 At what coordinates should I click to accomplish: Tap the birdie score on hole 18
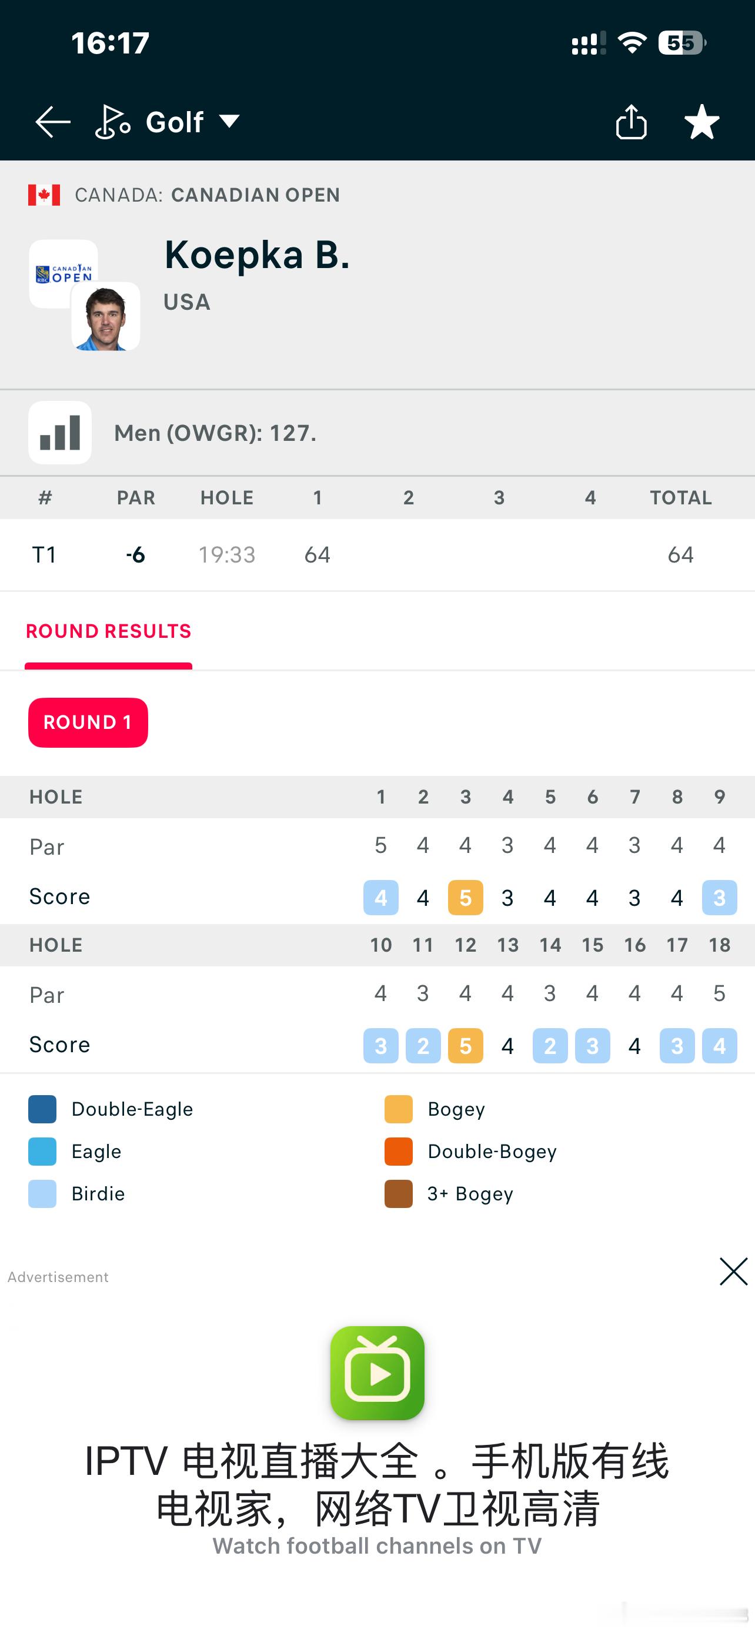tap(720, 1045)
